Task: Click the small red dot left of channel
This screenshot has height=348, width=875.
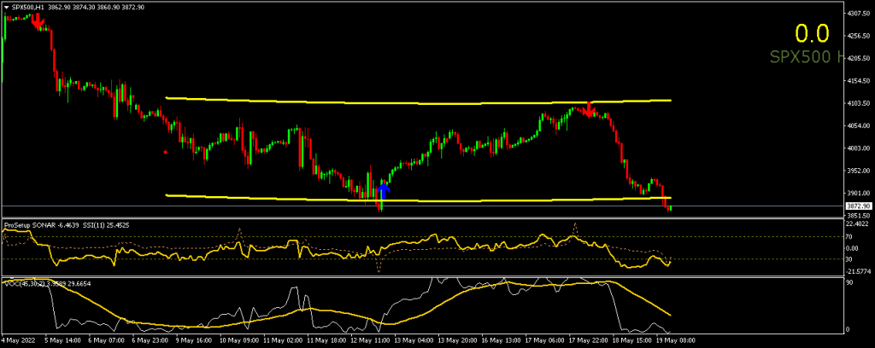Action: pos(165,152)
